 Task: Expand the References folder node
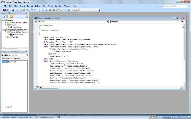coord(6,37)
